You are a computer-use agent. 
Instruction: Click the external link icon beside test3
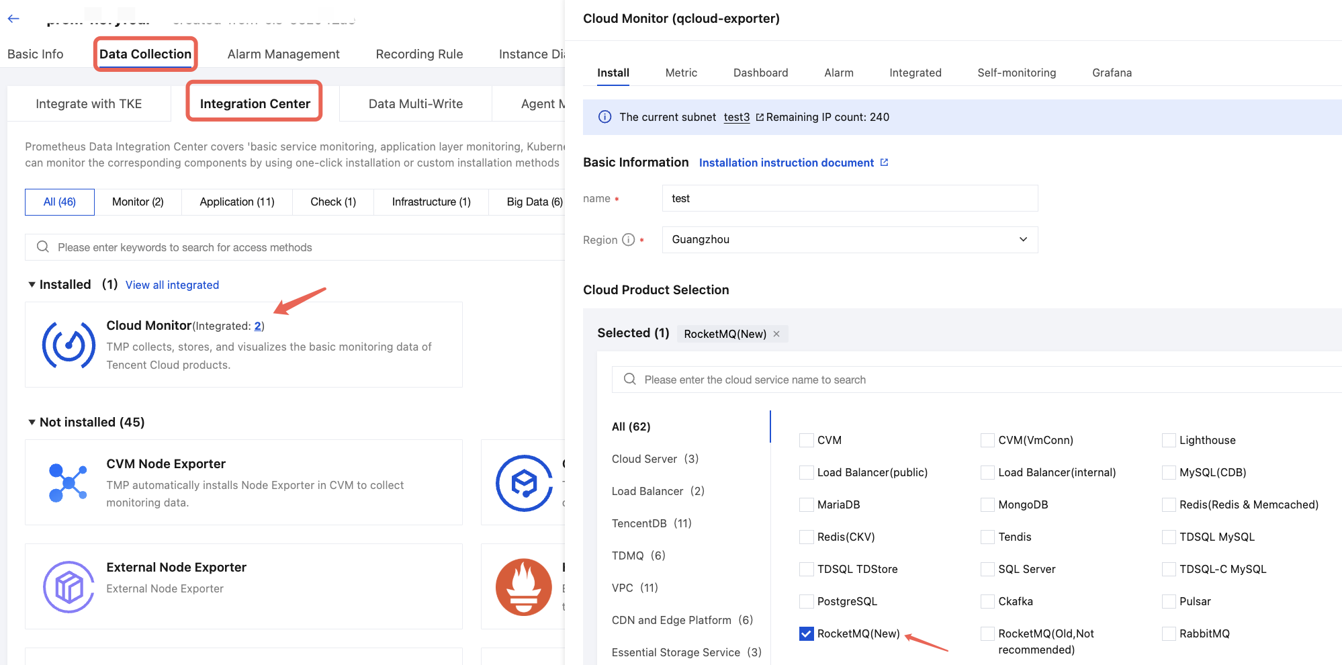click(760, 118)
